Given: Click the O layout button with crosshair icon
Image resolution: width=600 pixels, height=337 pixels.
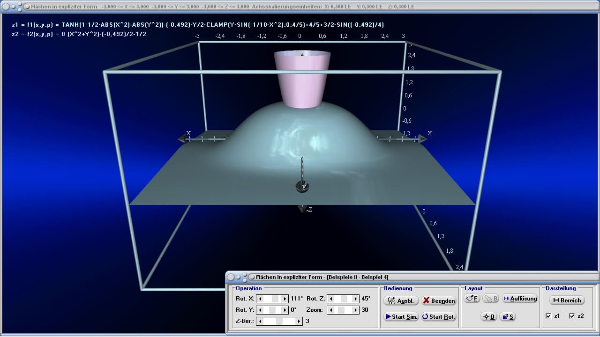Looking at the screenshot, I should [488, 317].
